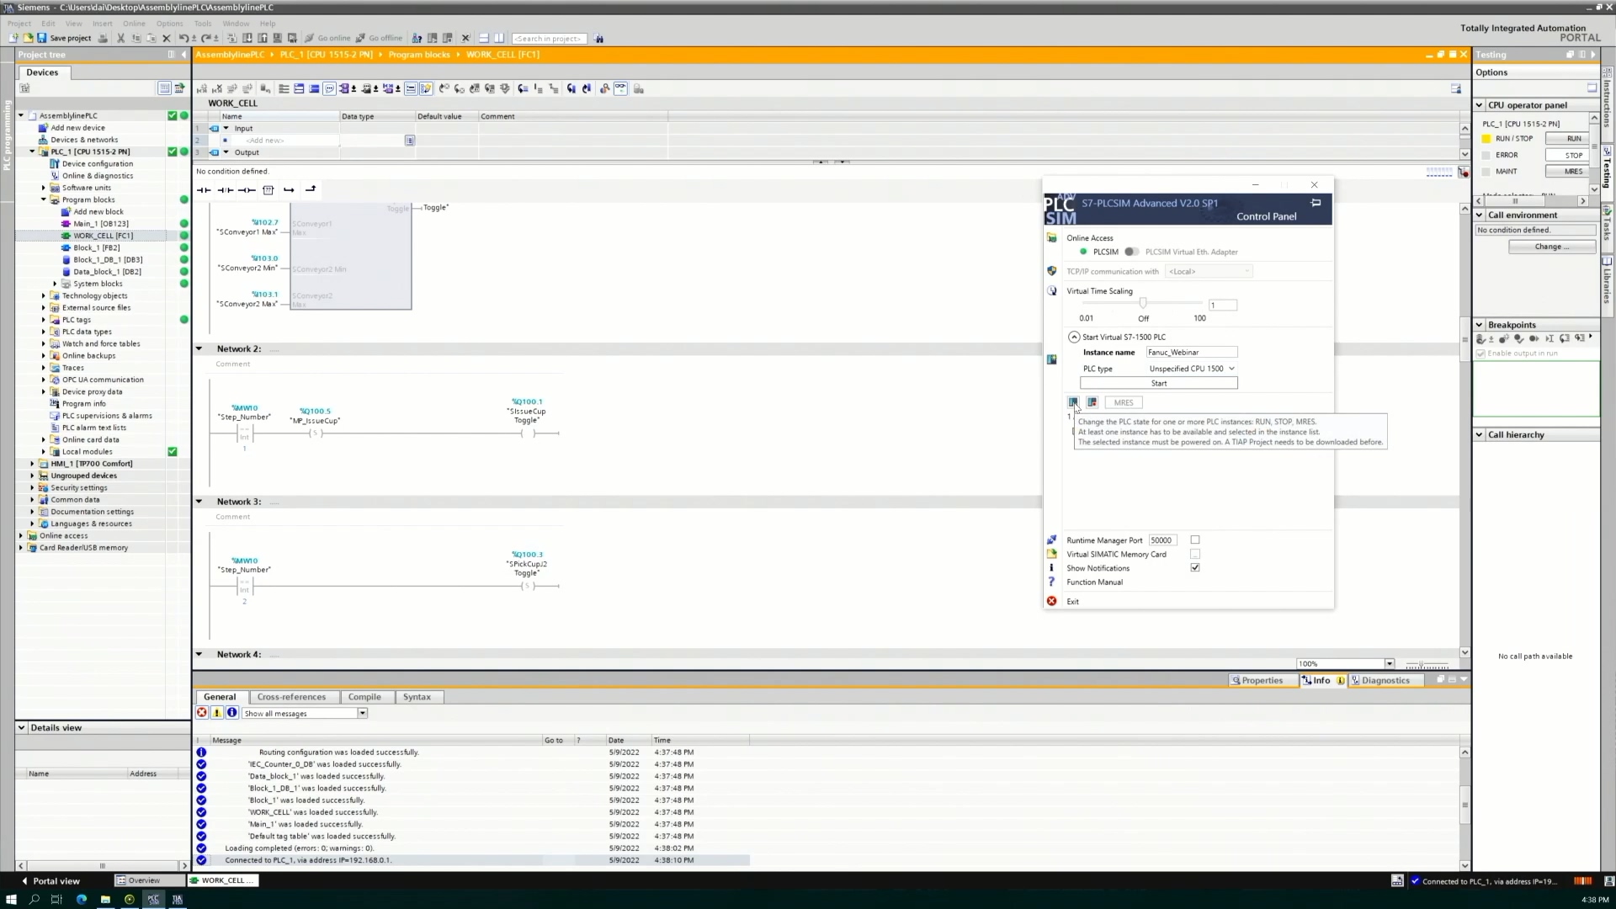The image size is (1616, 909).
Task: Click Exit red X icon in PLCSIM
Action: 1051,601
